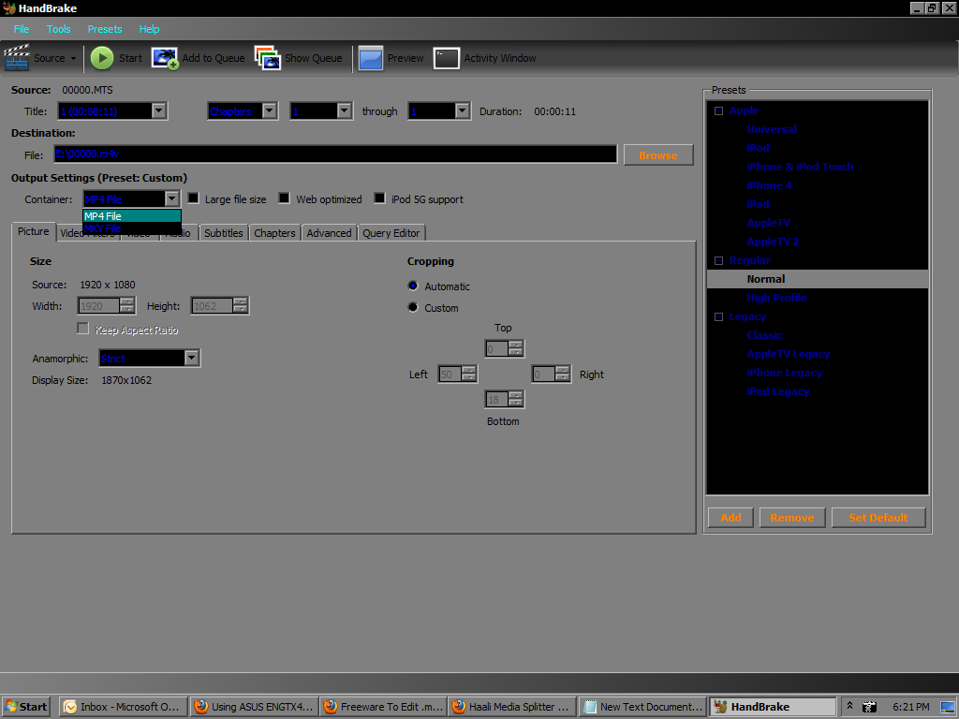Select the Universal preset
The width and height of the screenshot is (959, 719).
pos(772,129)
